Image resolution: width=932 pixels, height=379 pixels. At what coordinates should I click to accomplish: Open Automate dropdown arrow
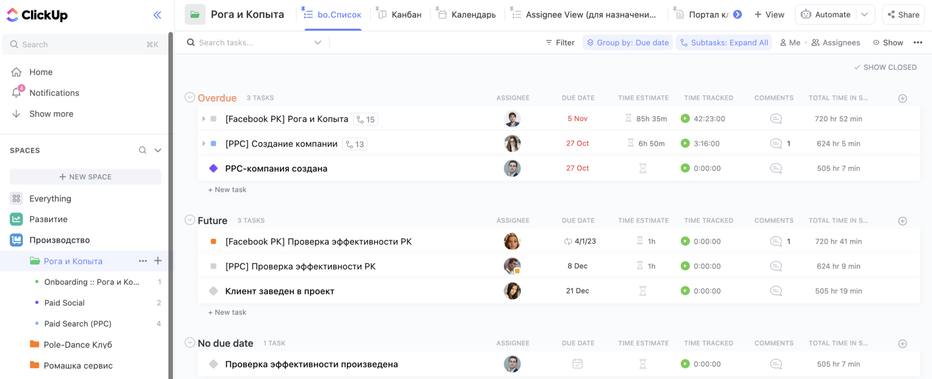coord(864,15)
